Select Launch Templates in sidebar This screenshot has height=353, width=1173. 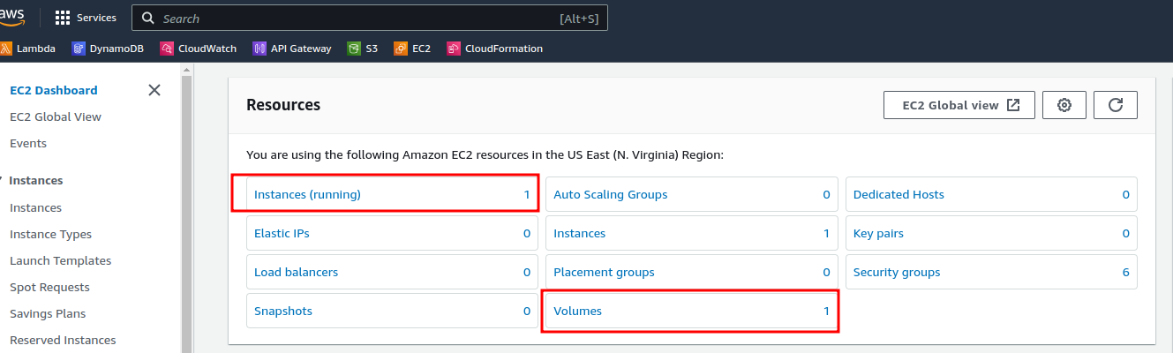coord(60,260)
